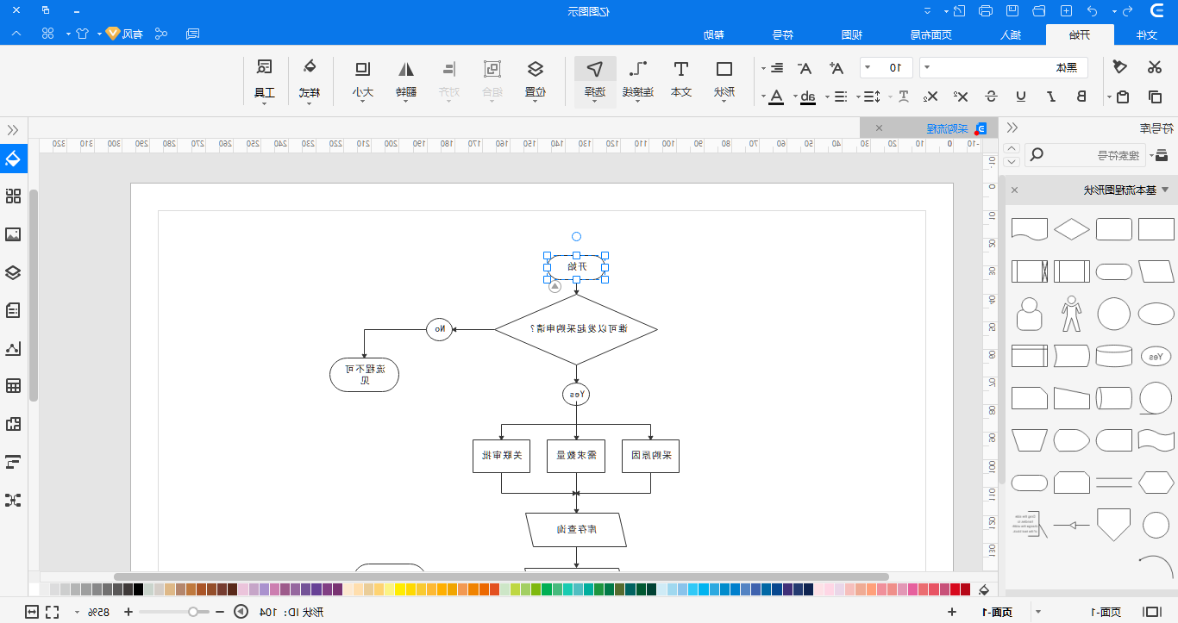Switch to the 文件 File tab

pyautogui.click(x=1145, y=34)
